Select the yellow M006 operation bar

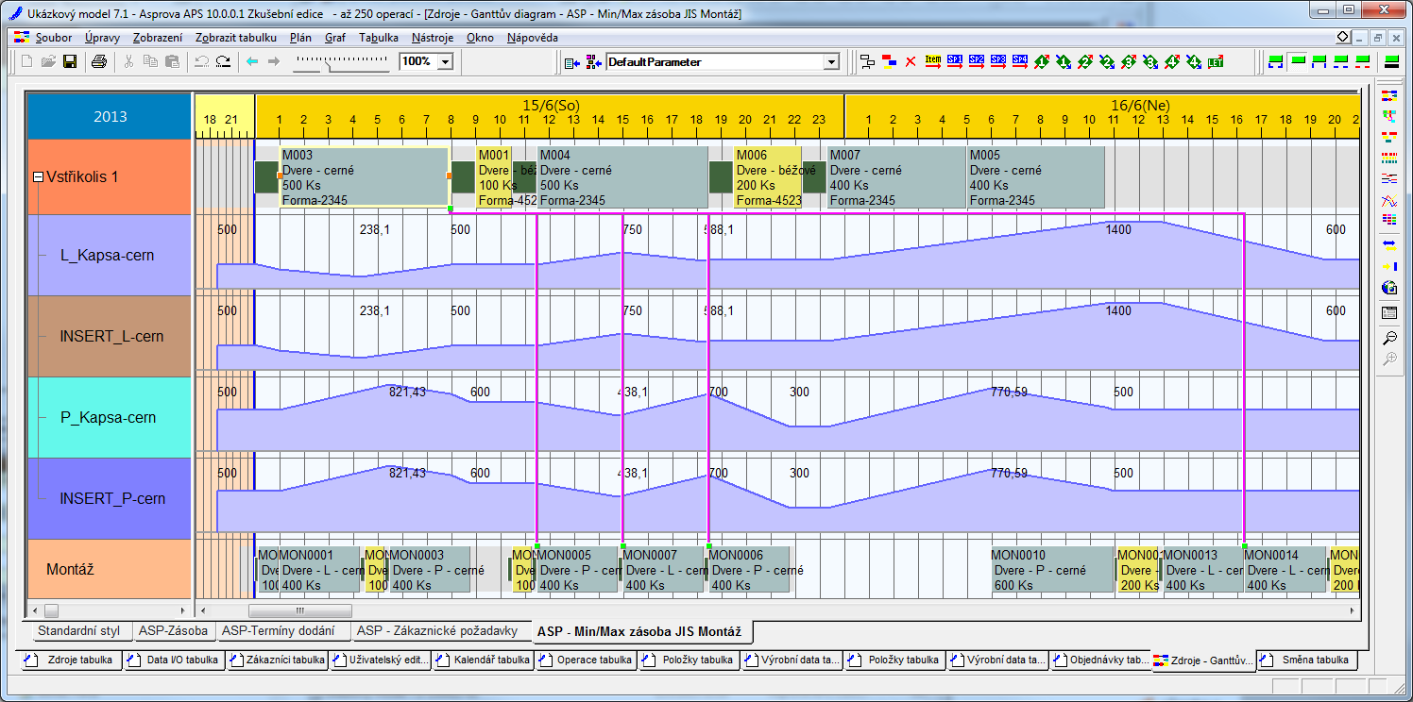coord(768,176)
